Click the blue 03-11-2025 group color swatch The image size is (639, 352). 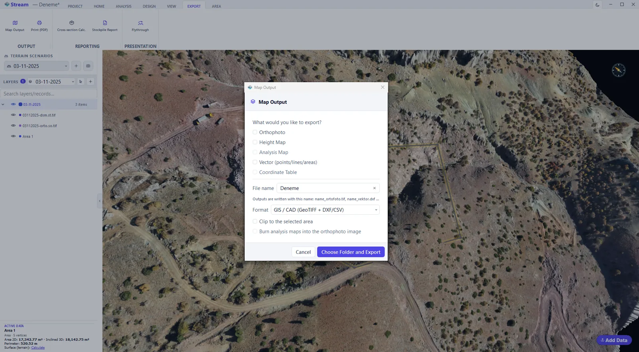[x=20, y=104]
